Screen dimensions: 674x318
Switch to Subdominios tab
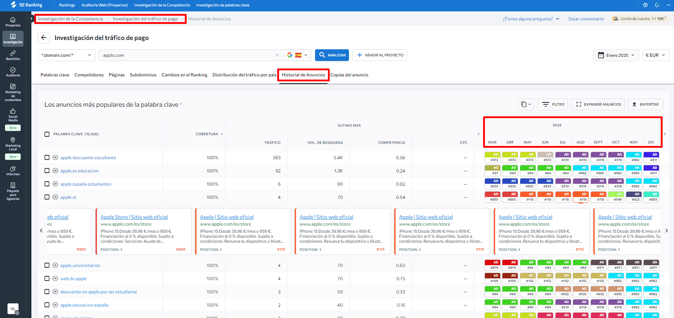coord(143,75)
